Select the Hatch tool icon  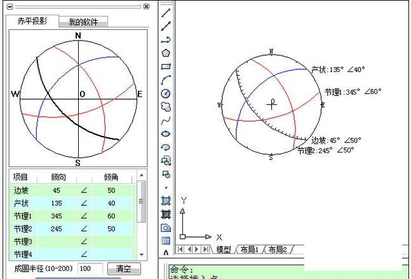(x=166, y=201)
